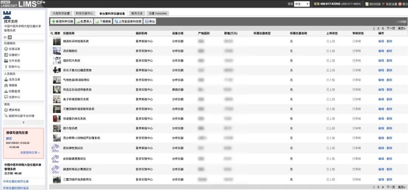
Task: Click the 新增科学仪器 add button
Action: (x=62, y=22)
